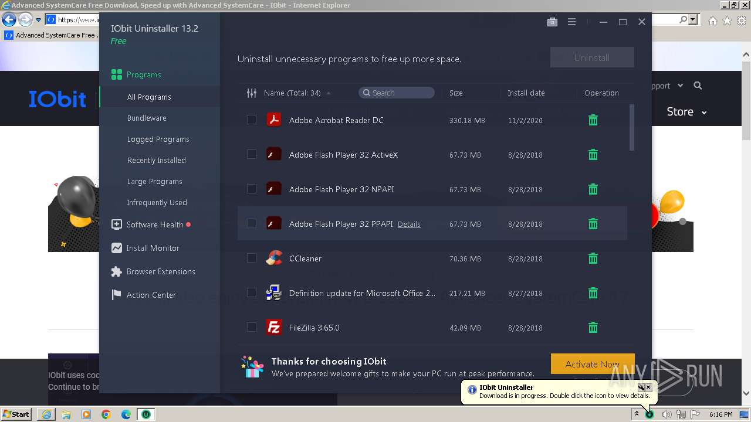Viewport: 751px width, 422px height.
Task: Click the taskbar clock showing 6:16 PM
Action: 720,414
